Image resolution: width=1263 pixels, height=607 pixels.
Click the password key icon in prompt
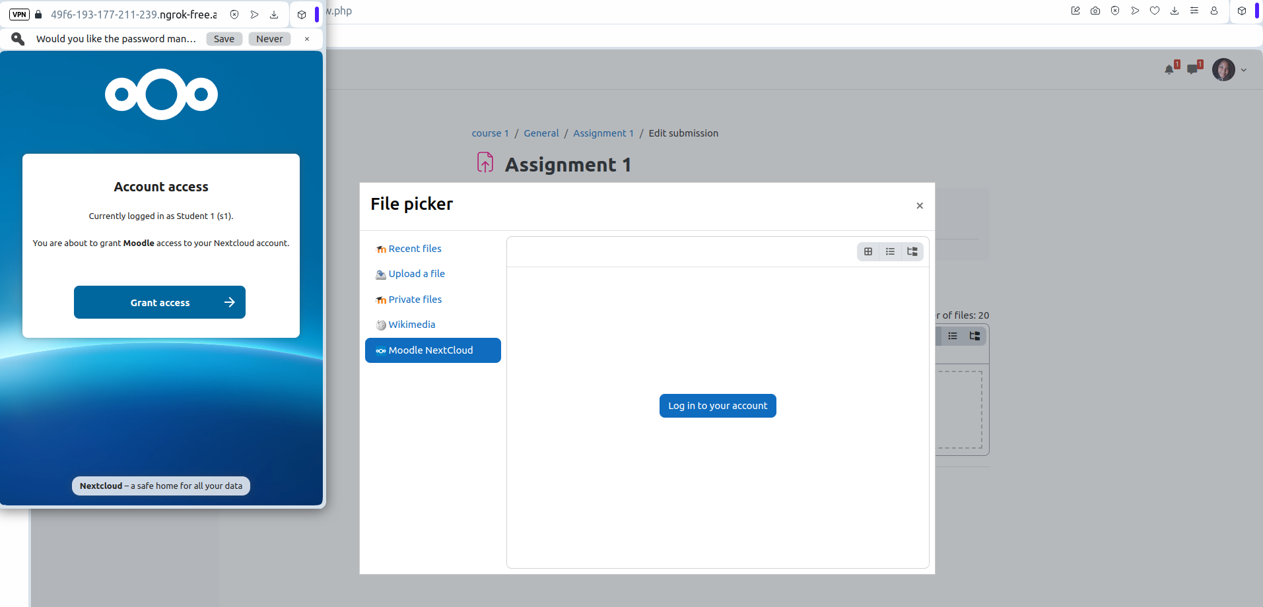point(18,39)
